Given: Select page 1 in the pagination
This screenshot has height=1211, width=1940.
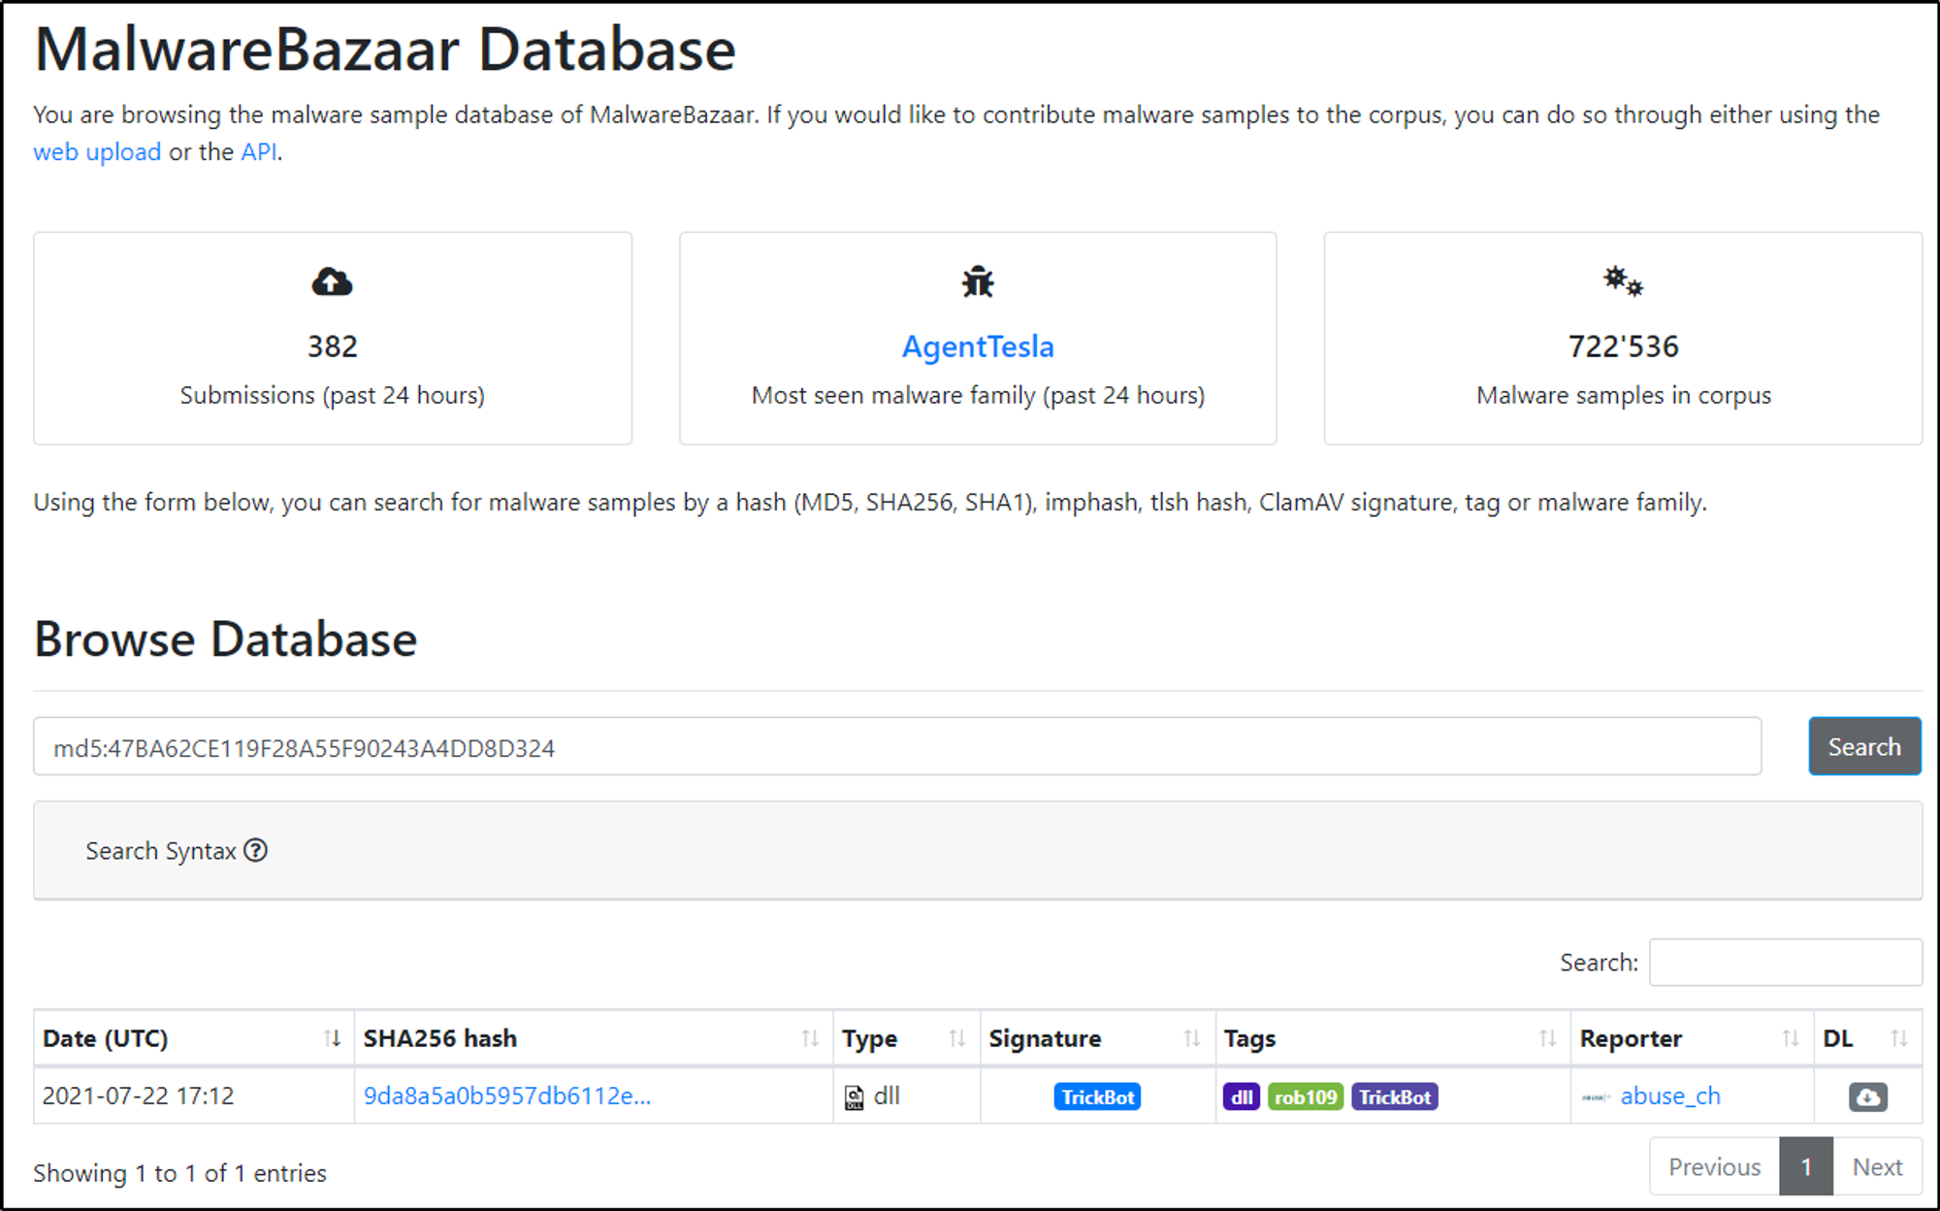Looking at the screenshot, I should click(1805, 1166).
